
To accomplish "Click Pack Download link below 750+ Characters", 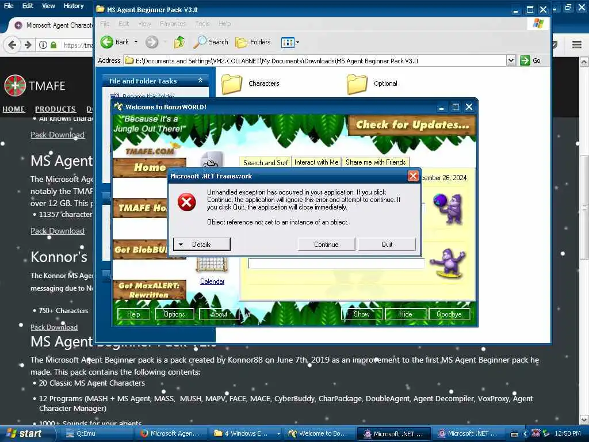I will [x=54, y=327].
